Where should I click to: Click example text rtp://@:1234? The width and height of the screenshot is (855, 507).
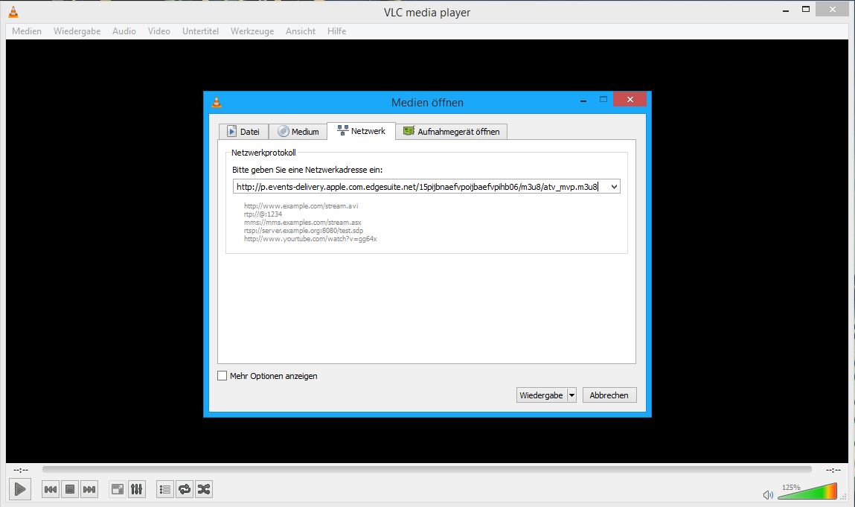click(x=263, y=214)
